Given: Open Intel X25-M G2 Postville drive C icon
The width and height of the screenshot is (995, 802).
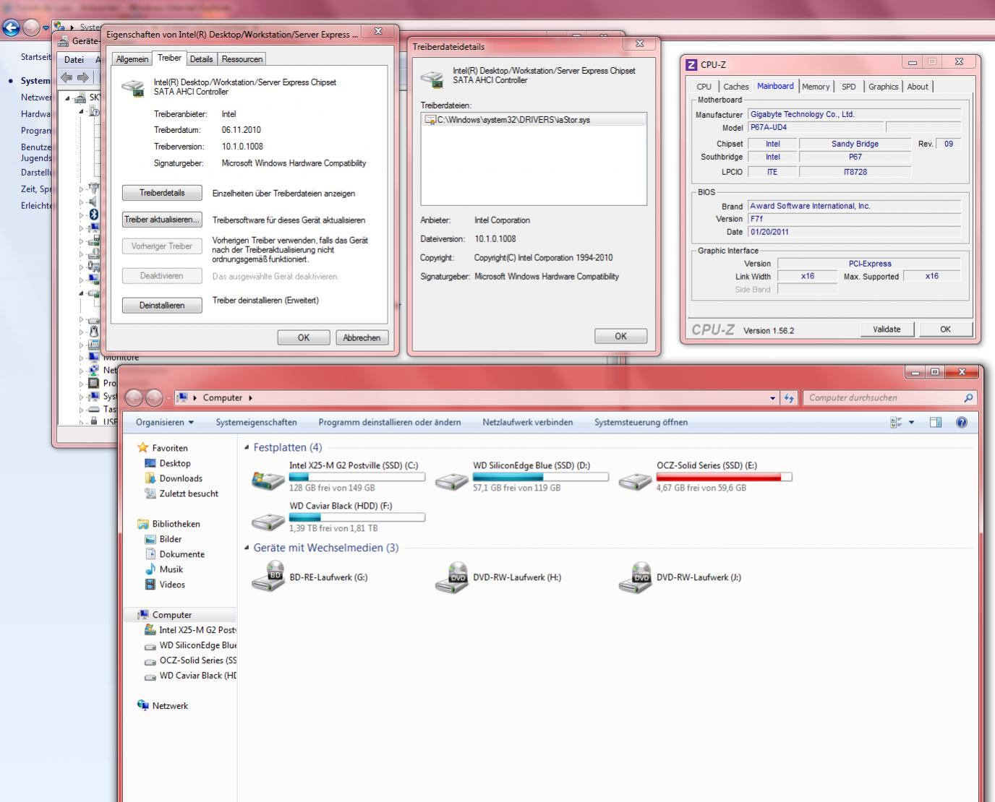Looking at the screenshot, I should pyautogui.click(x=268, y=479).
